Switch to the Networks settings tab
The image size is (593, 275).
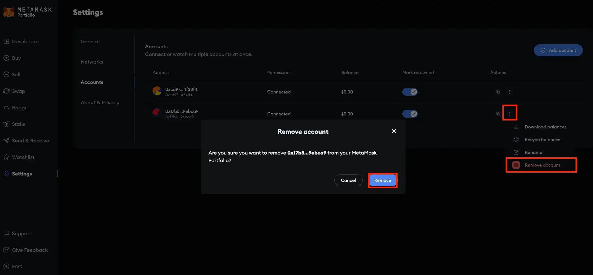pos(92,62)
